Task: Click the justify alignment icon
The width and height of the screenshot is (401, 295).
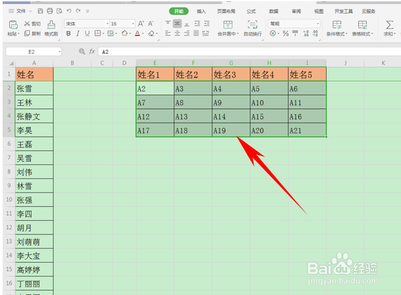Action: coord(196,34)
